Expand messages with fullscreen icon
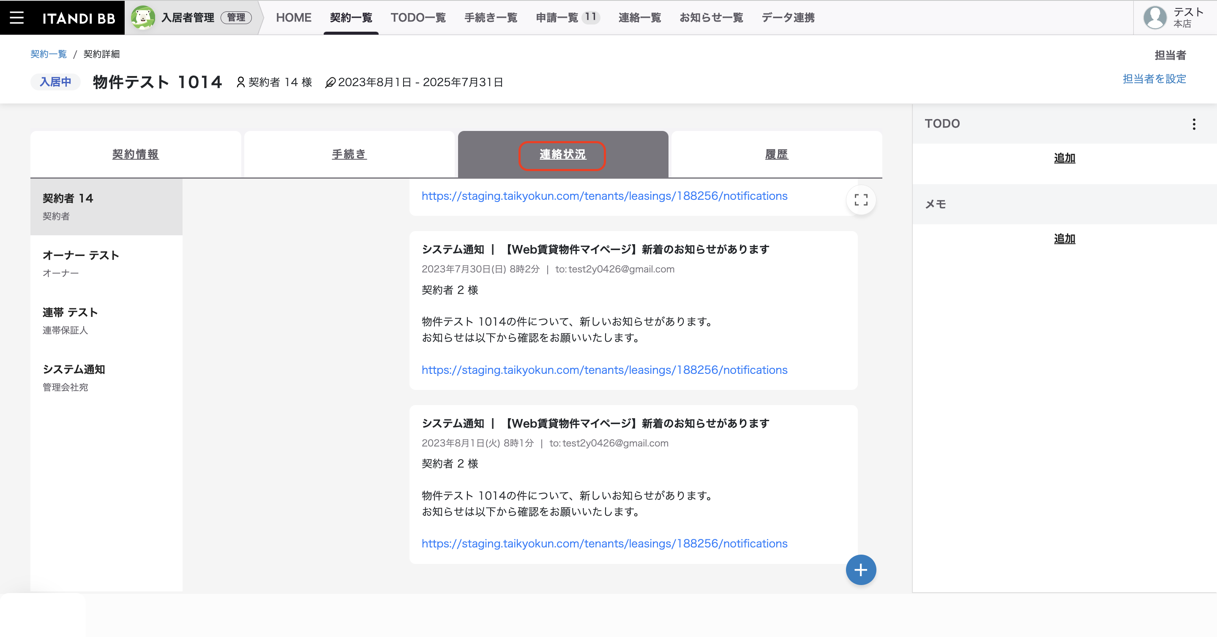1217x637 pixels. point(861,200)
